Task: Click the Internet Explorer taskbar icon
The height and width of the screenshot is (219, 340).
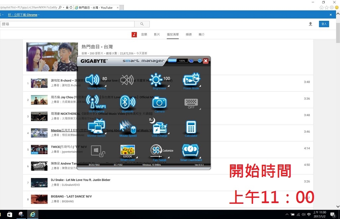Action: pyautogui.click(x=33, y=214)
